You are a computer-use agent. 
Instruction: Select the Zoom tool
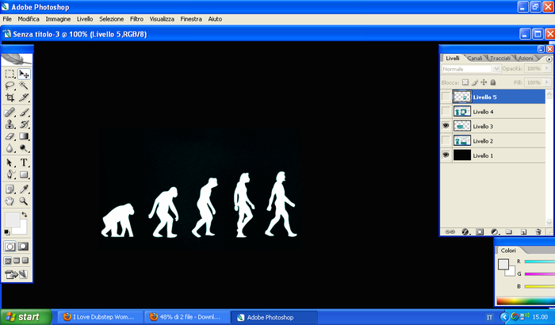pos(24,201)
